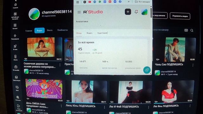
Task: Open RUTUBE для блогеров in sidebar
Action: click(15, 16)
